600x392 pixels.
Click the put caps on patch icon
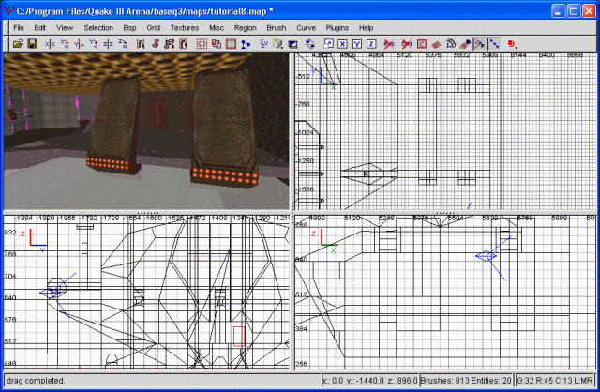[x=465, y=44]
